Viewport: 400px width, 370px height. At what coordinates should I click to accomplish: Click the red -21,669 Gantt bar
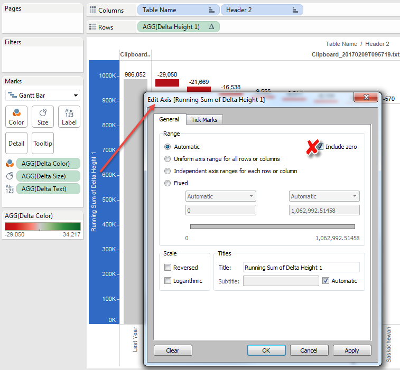pos(199,89)
